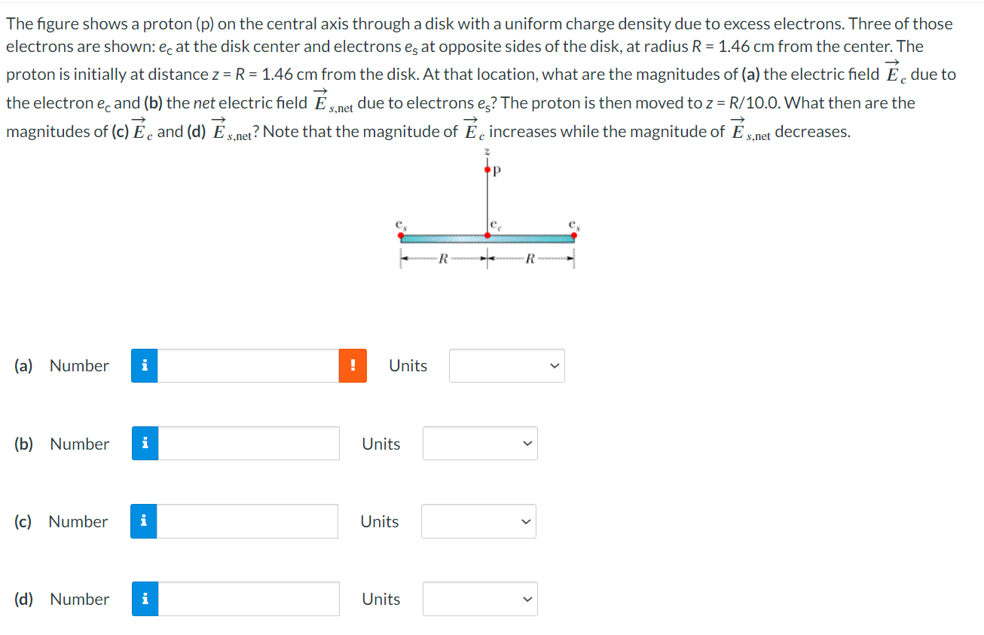Click the info icon beside answer (a)
Viewport: 984px width, 635px height.
[x=144, y=365]
